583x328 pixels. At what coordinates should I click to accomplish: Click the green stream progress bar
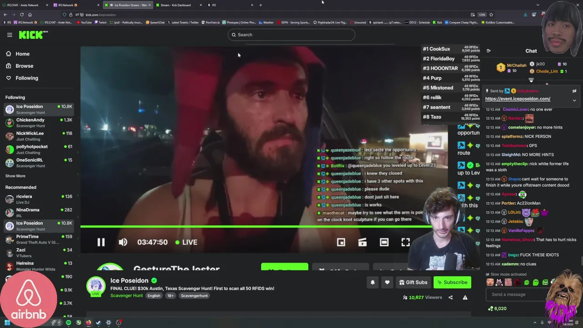point(256,226)
